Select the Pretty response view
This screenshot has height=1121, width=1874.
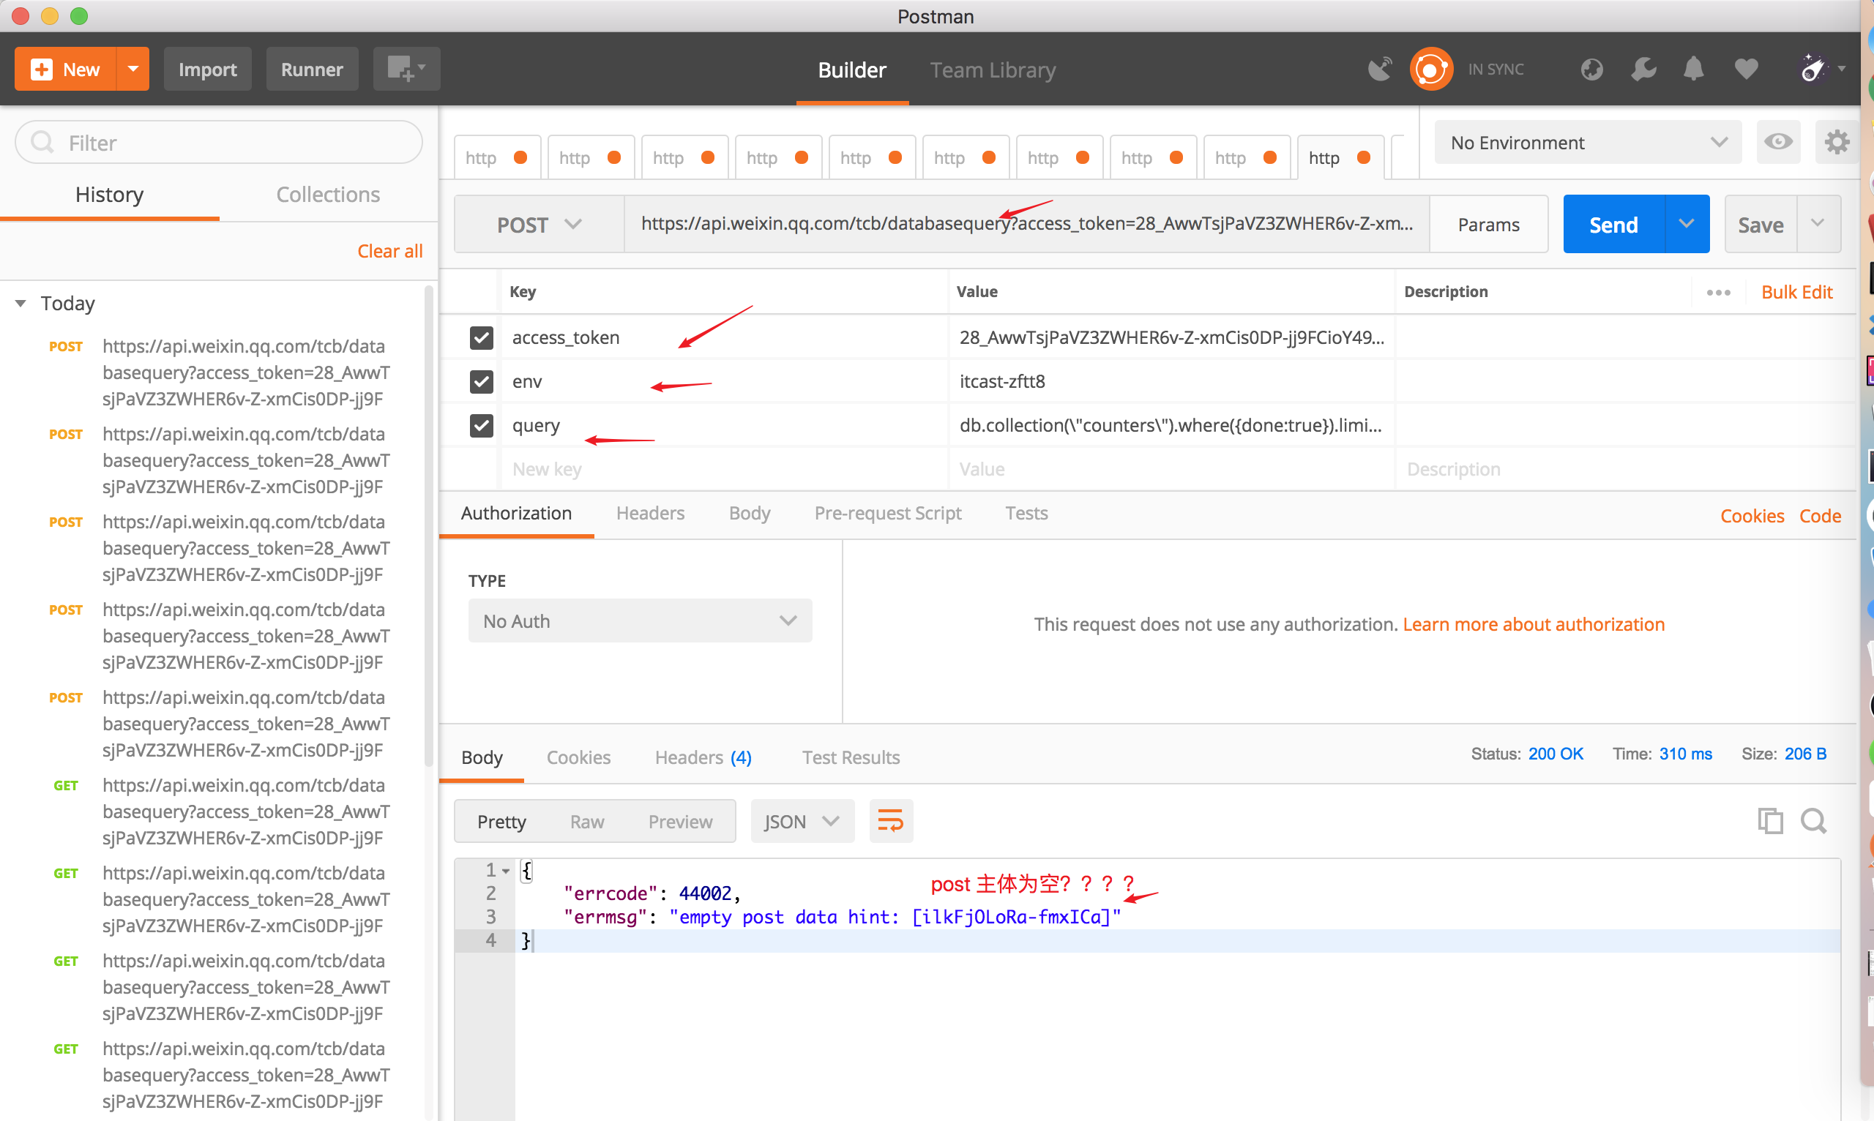click(501, 821)
